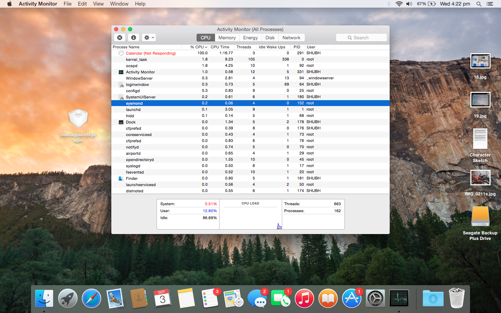Screen dimensions: 501x313
Task: Open the Help menu
Action: (x=140, y=4)
